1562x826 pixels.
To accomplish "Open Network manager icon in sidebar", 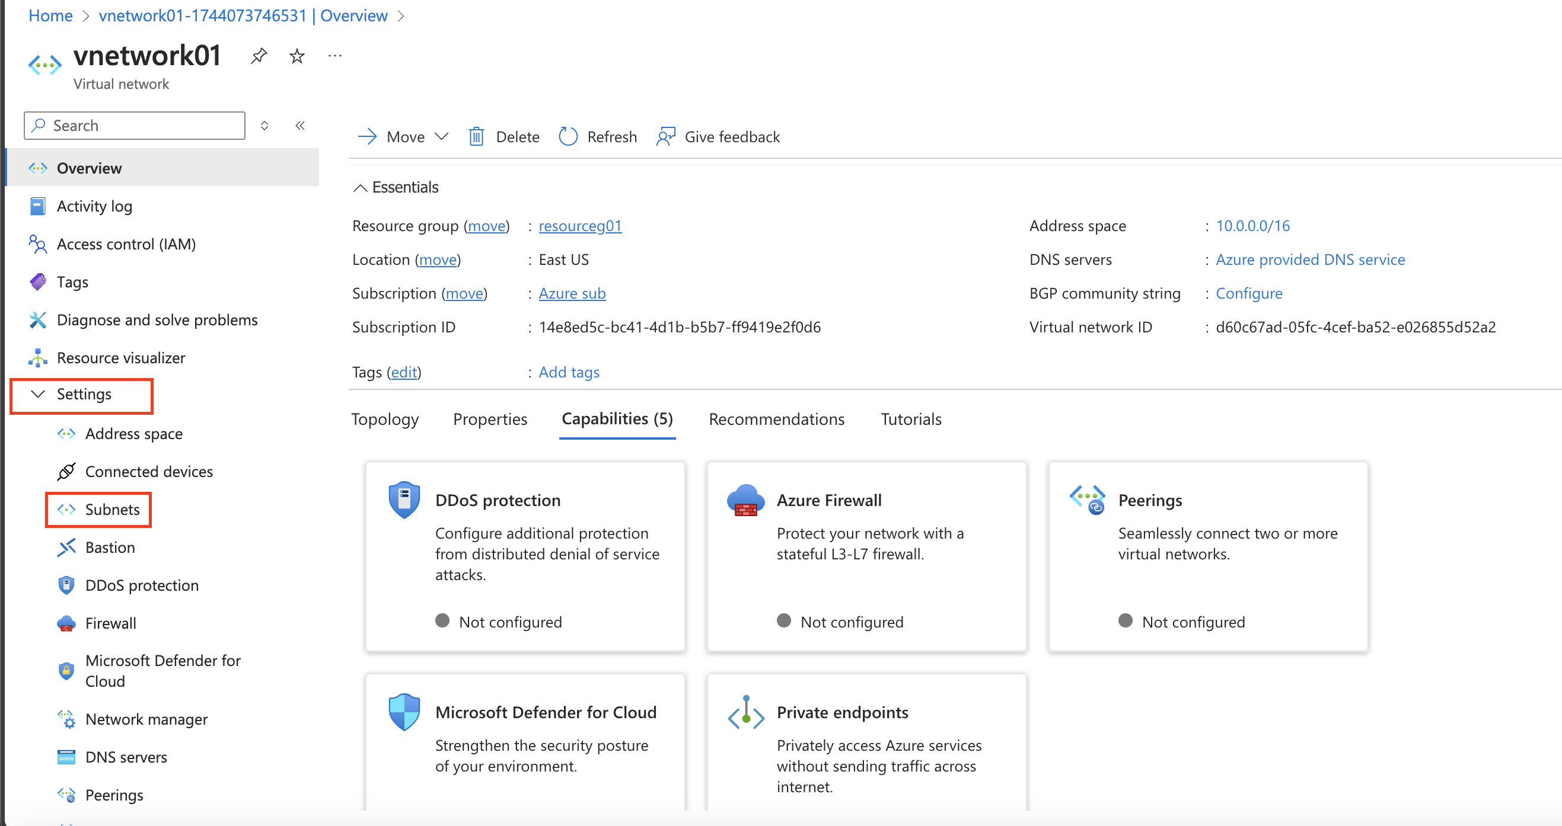I will pos(66,719).
